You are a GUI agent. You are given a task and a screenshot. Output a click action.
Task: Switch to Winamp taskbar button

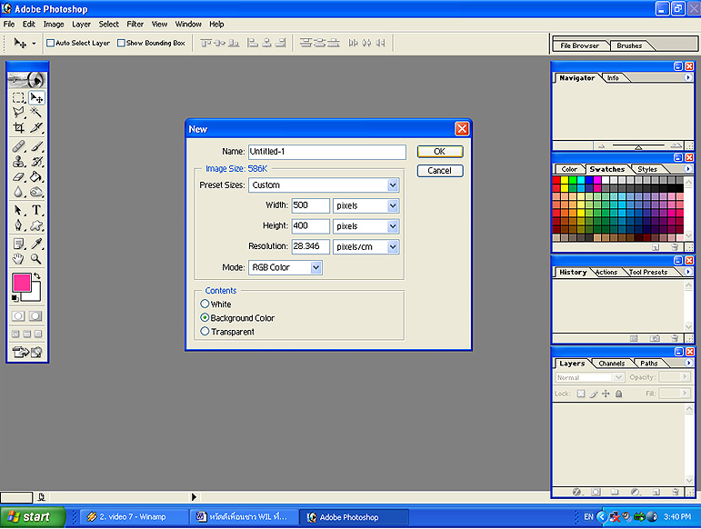tap(134, 517)
